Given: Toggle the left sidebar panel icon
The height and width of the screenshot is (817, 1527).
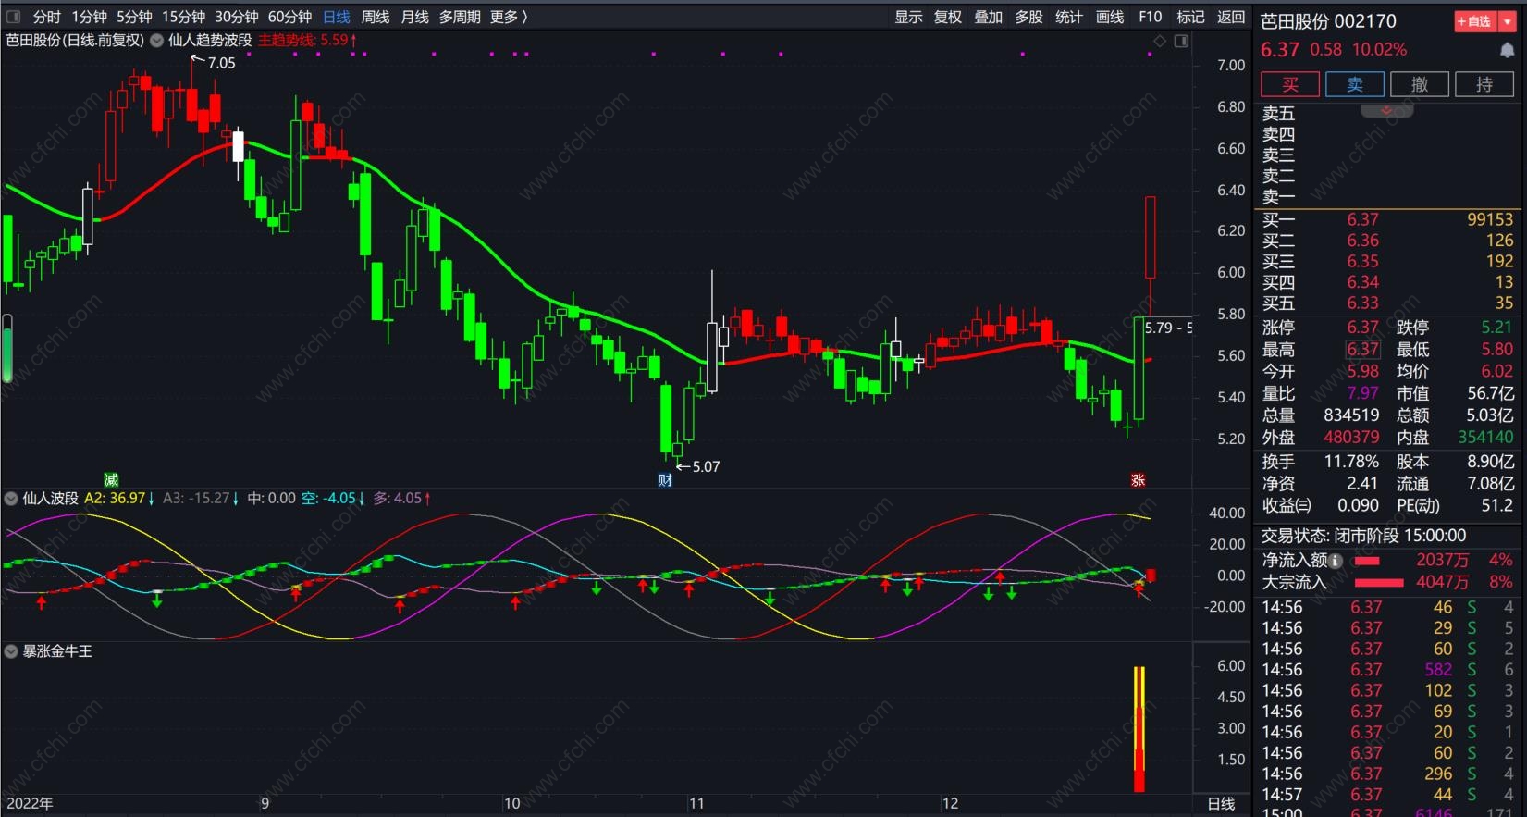Looking at the screenshot, I should [x=13, y=17].
